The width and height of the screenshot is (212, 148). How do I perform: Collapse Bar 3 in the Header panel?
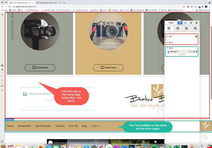point(167,48)
